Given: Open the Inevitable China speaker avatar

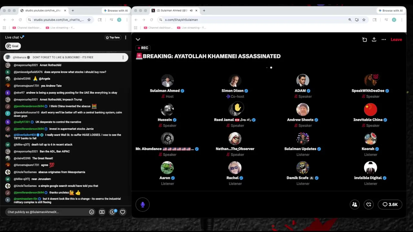Looking at the screenshot, I should (x=370, y=110).
